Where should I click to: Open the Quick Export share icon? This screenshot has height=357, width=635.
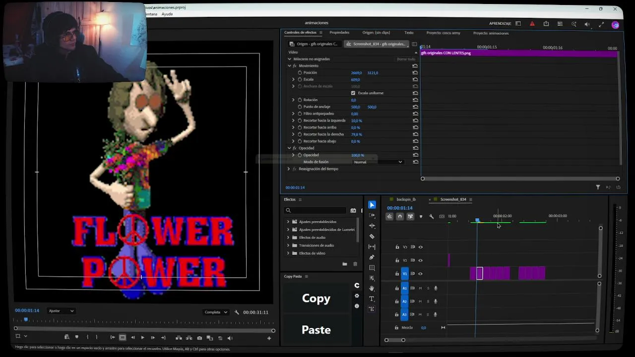(546, 24)
